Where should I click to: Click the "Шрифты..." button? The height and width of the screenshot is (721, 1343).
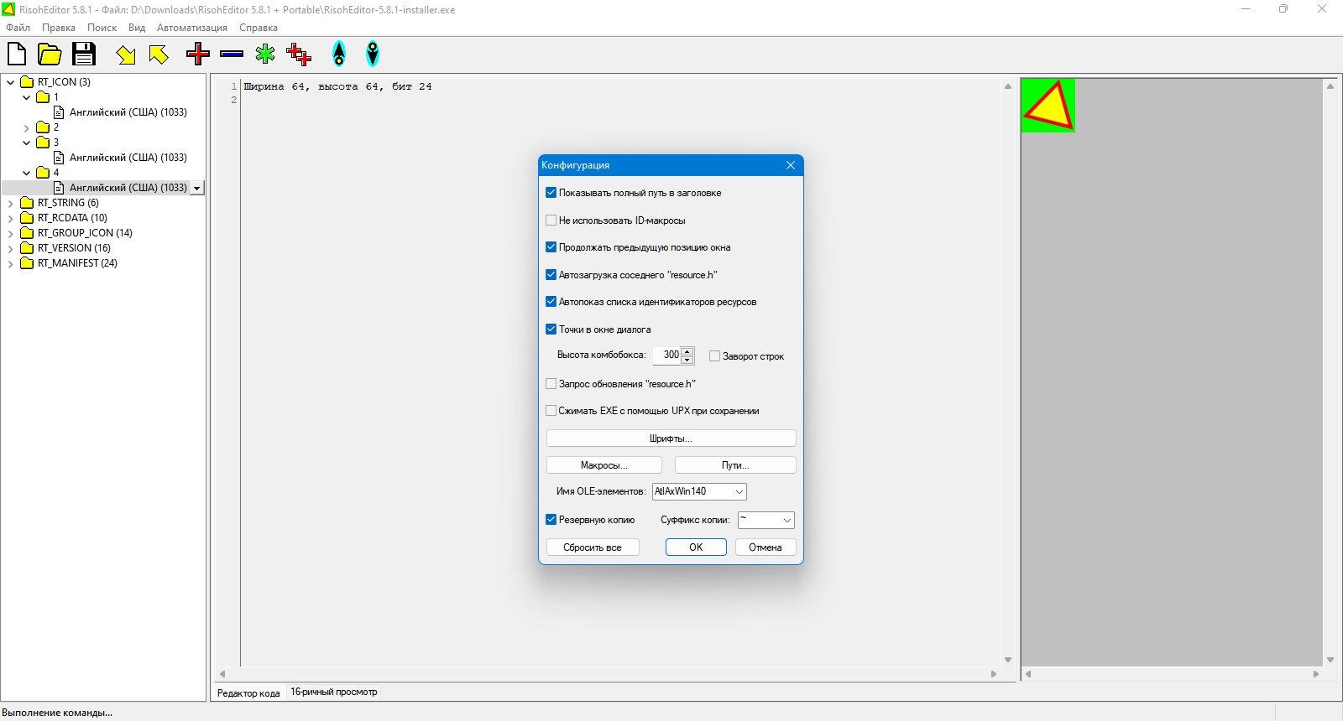[671, 438]
